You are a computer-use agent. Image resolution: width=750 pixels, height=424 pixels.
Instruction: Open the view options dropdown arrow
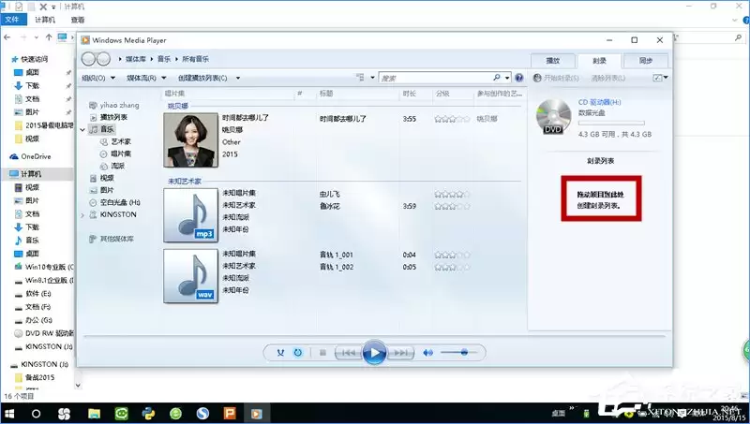(x=372, y=78)
